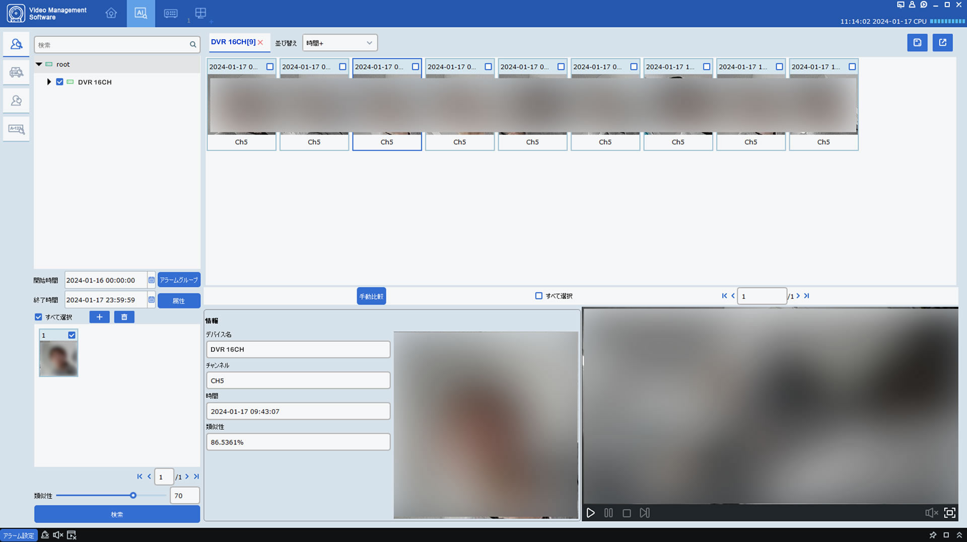
Task: Click the home icon in top bar
Action: 111,14
